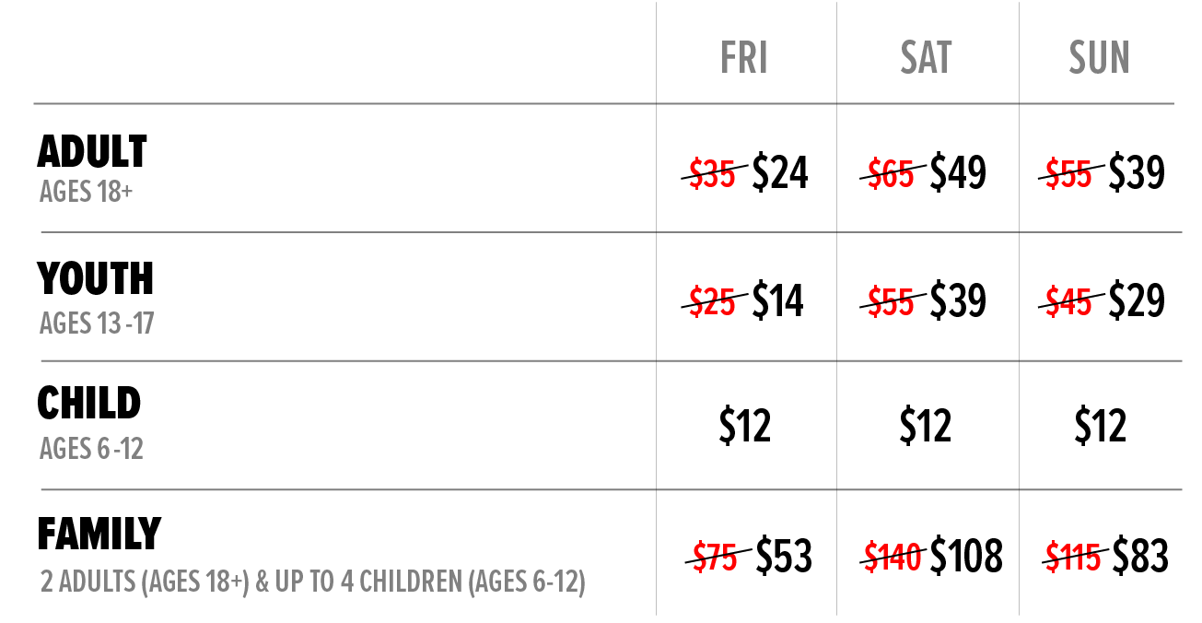Pick the $39 Saturday youth price
Viewport: 1202px width, 623px height.
tap(958, 300)
